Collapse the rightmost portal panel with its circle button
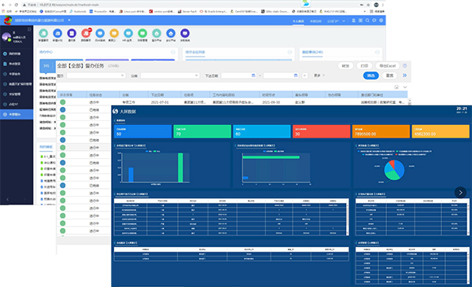472x287 pixels. pos(377,52)
